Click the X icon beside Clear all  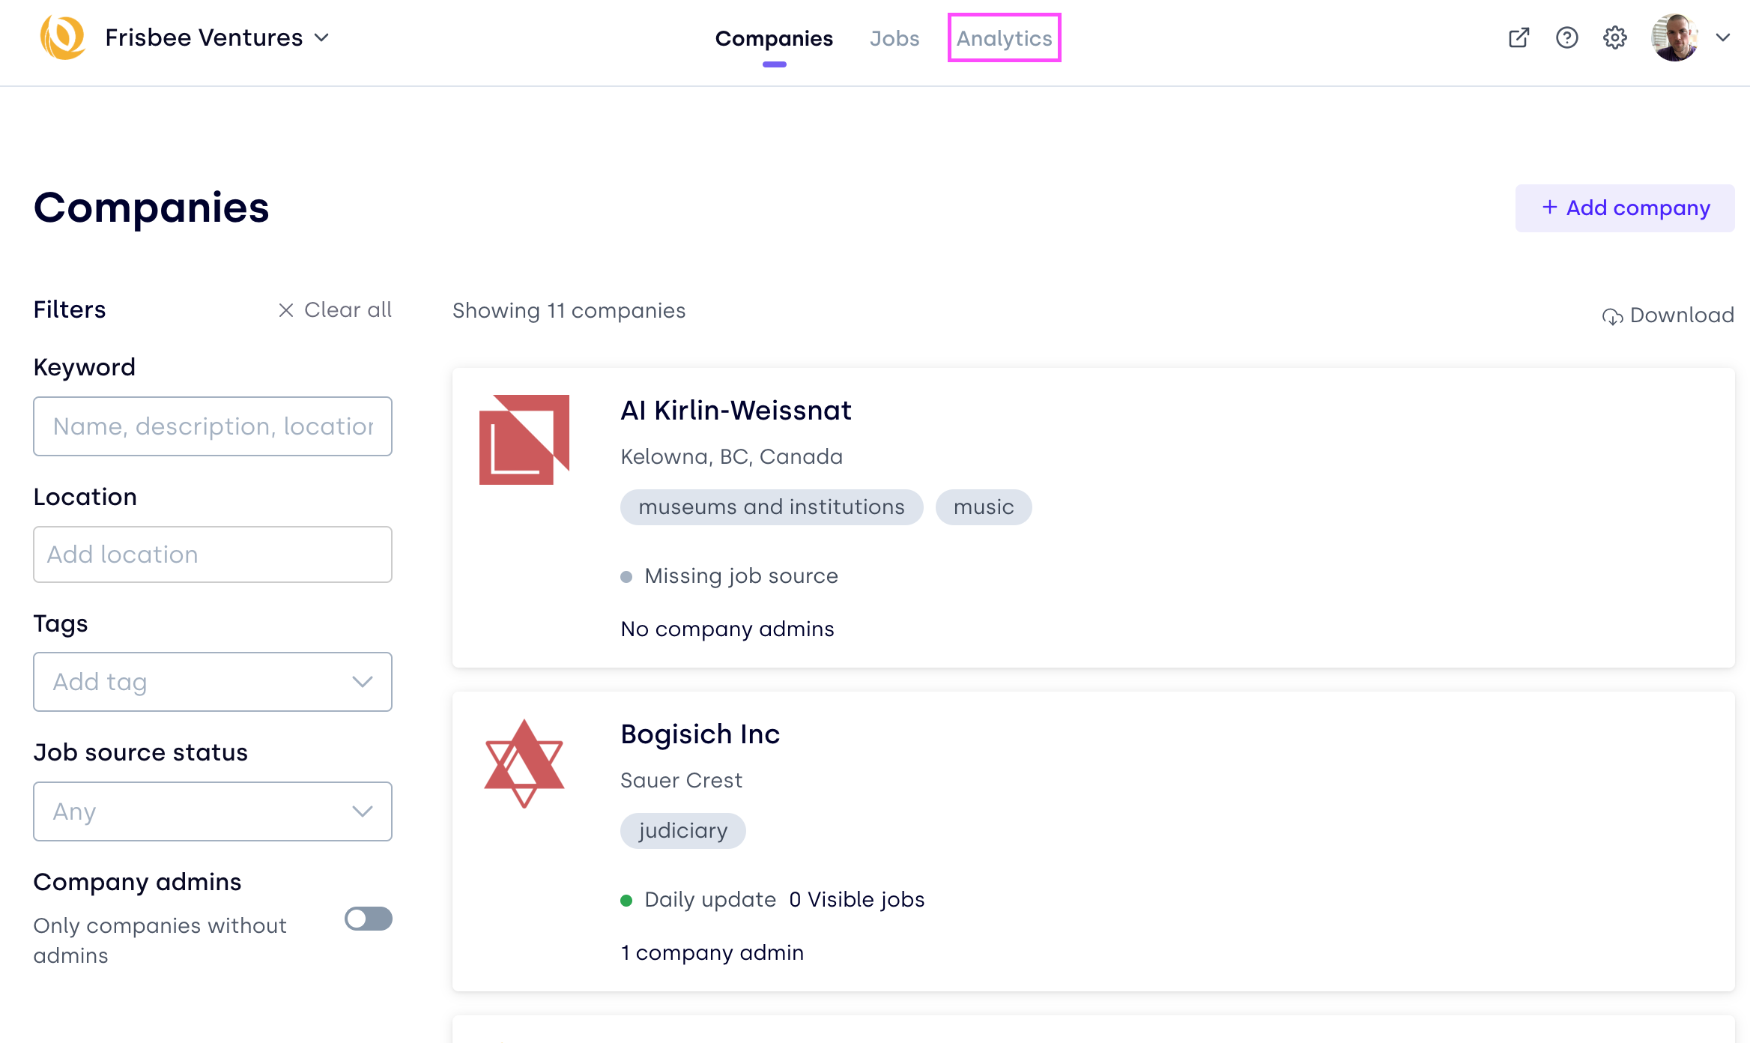(285, 310)
